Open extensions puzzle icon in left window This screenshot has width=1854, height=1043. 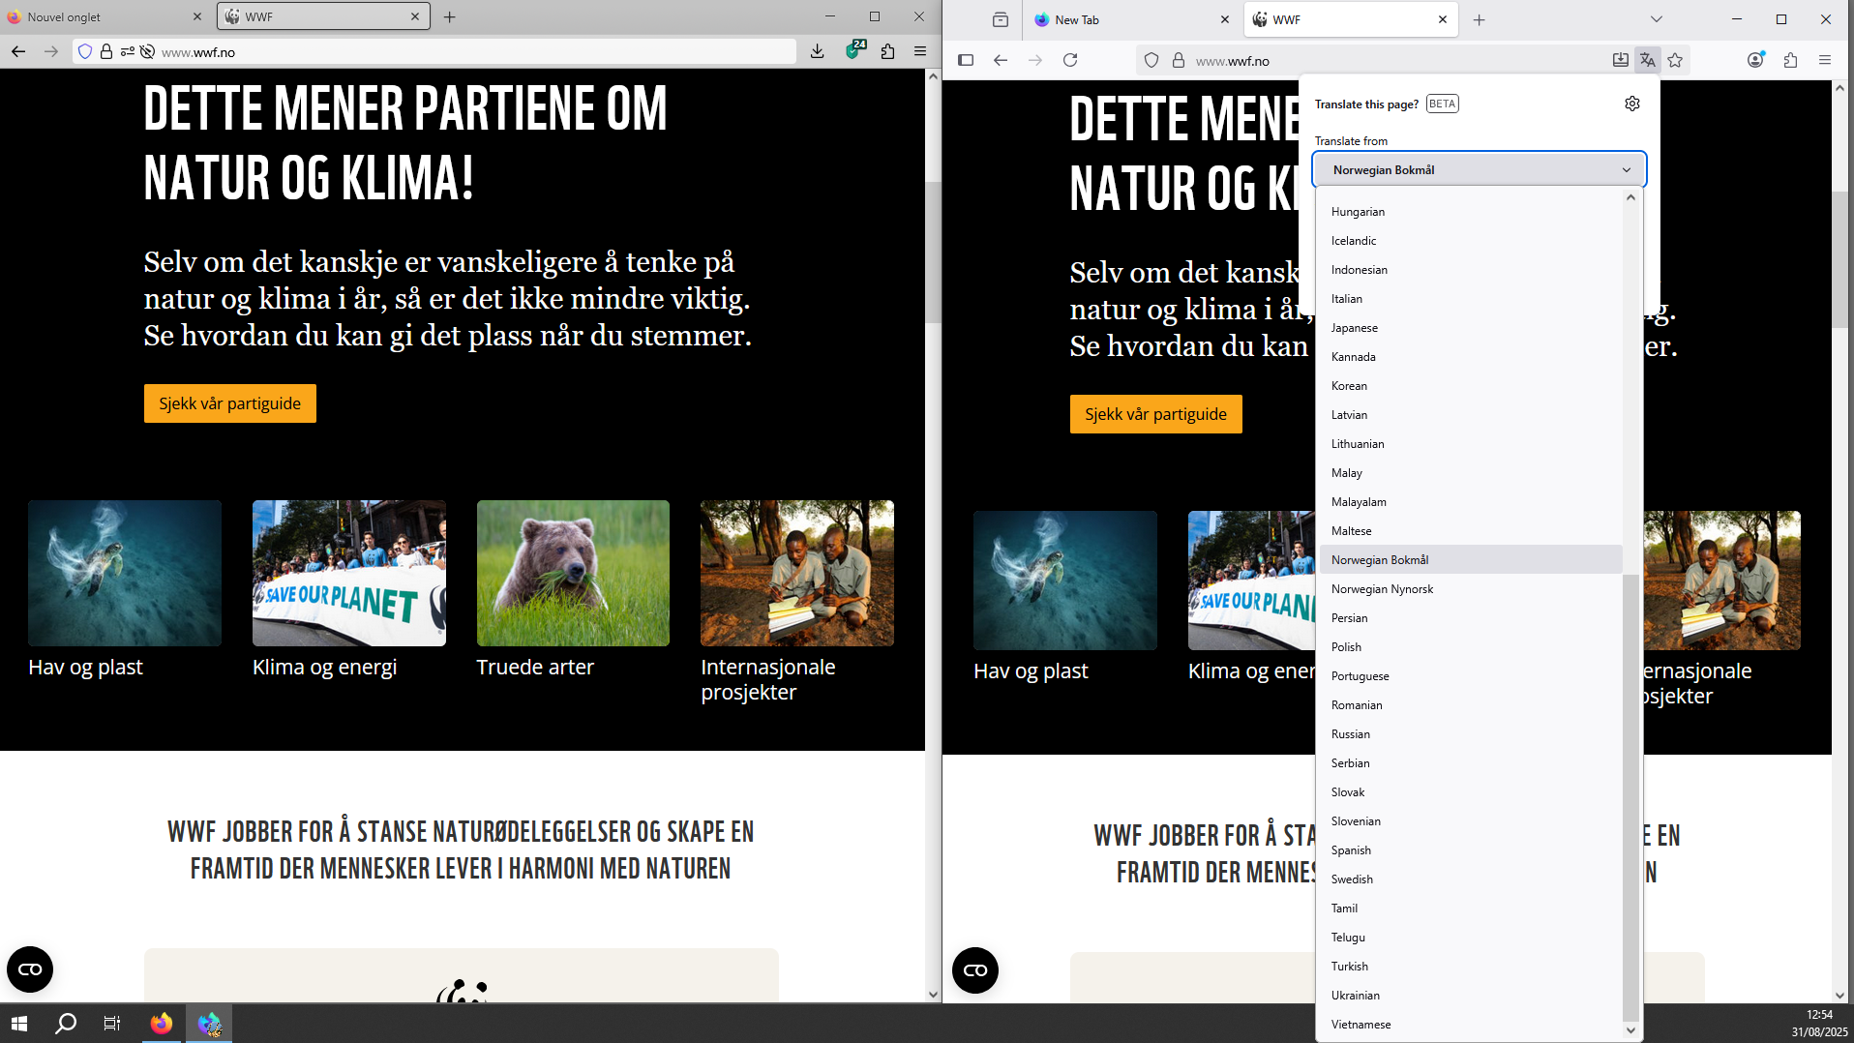click(887, 52)
